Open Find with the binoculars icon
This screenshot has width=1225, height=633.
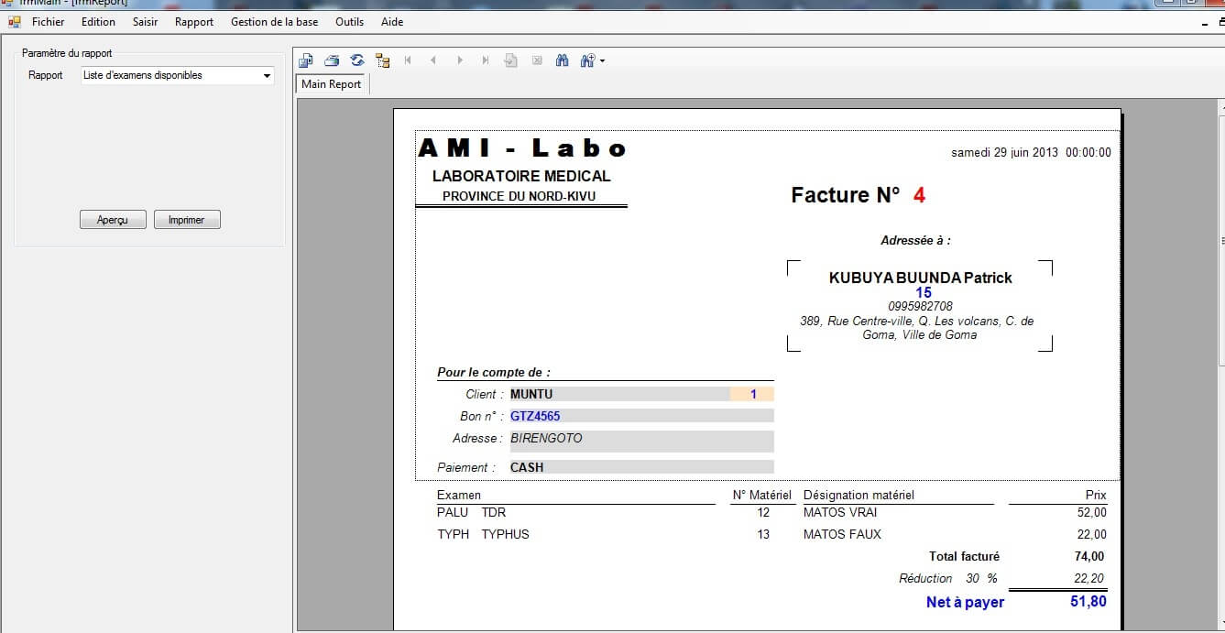point(562,60)
